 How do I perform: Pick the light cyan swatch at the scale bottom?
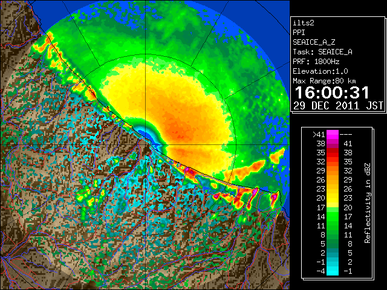click(333, 271)
